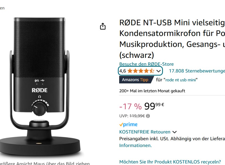Expand KOSTENFREIE Retouren chevron
The width and height of the screenshot is (225, 165).
[x=174, y=132]
